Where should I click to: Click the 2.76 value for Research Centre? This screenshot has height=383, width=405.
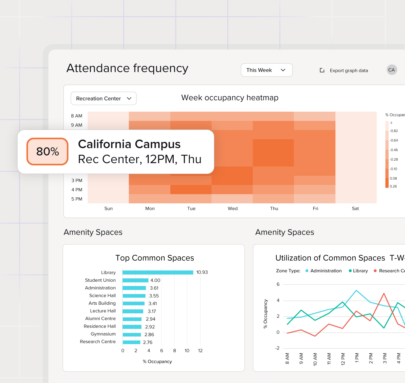pyautogui.click(x=148, y=342)
